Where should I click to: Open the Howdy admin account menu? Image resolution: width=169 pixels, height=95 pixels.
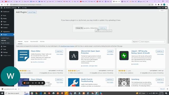point(162,8)
